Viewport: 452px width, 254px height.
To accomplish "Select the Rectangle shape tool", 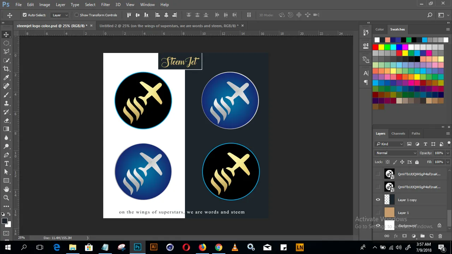I will [x=6, y=181].
